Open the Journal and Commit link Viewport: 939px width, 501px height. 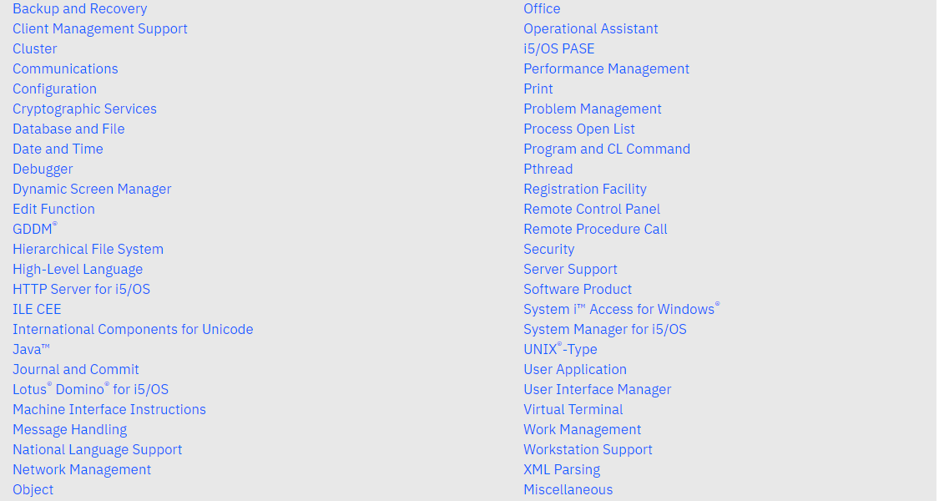pos(76,370)
